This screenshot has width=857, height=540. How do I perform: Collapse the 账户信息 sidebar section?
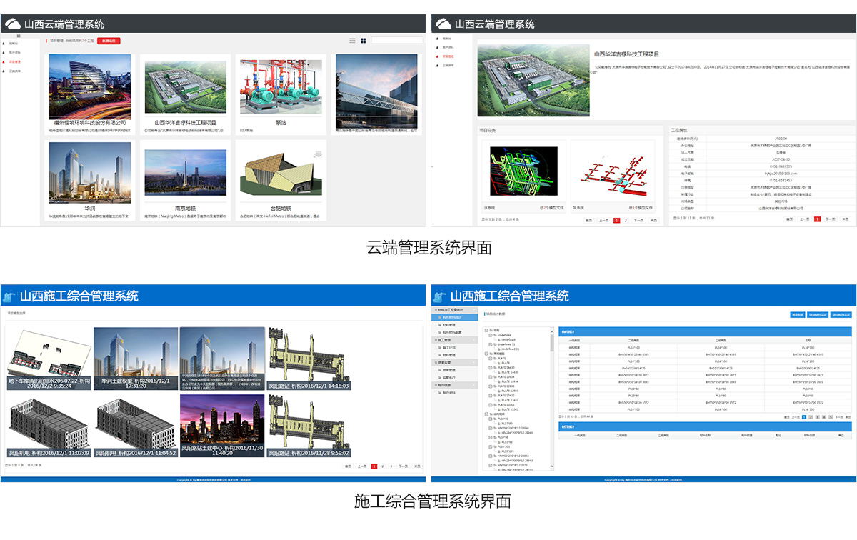coord(455,385)
